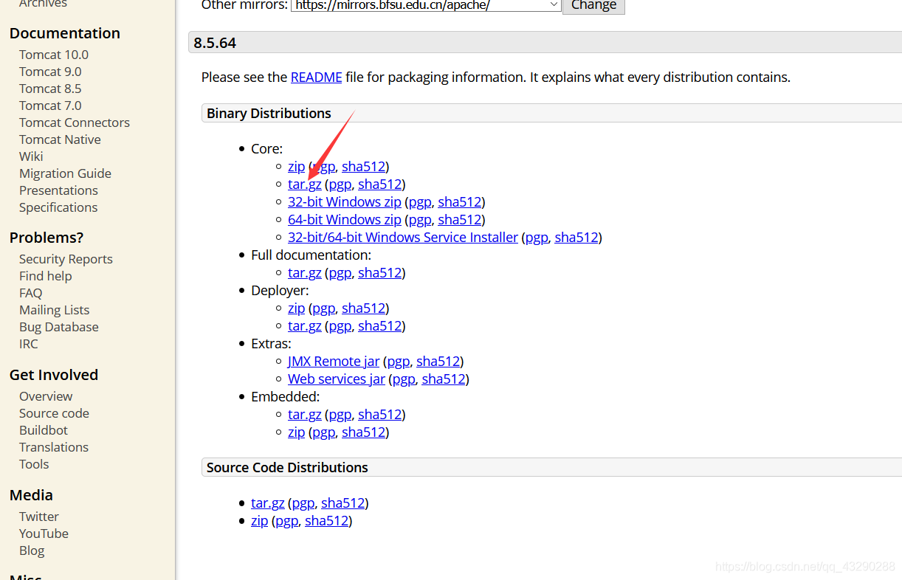Download the JMX Remote jar
Image resolution: width=902 pixels, height=580 pixels.
334,361
